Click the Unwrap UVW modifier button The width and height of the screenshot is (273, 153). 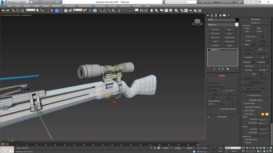point(229,42)
